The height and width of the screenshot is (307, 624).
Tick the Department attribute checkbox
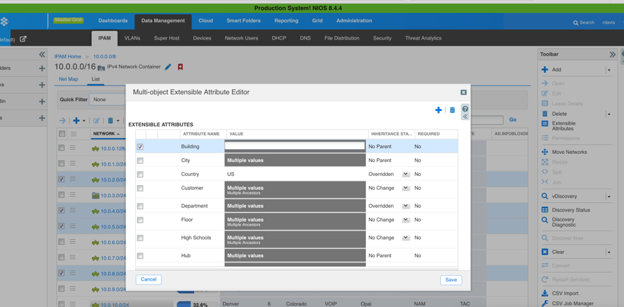[x=140, y=206]
